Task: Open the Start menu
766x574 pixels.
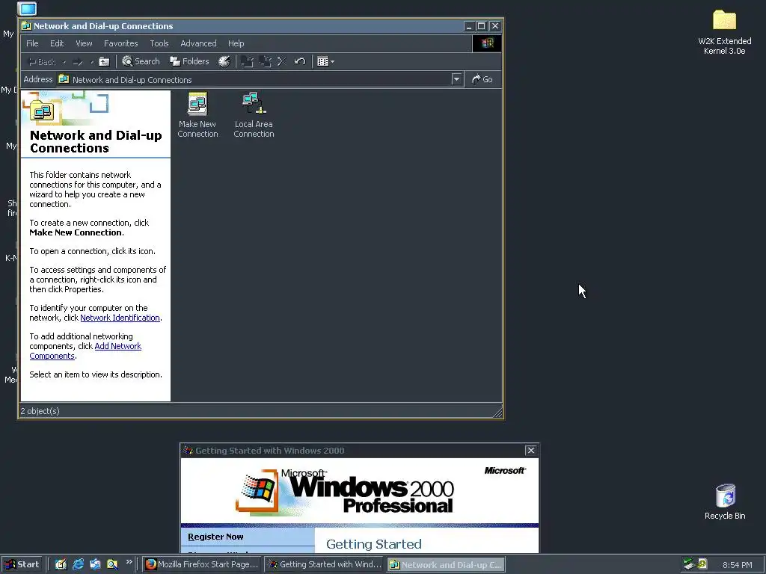Action: (22, 565)
